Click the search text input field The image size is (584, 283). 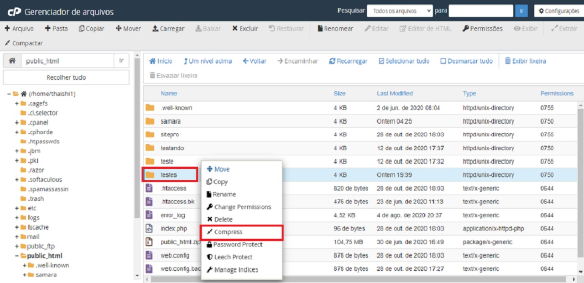point(481,11)
